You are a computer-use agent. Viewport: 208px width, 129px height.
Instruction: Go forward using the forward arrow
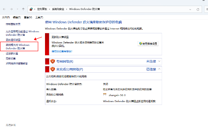(11, 9)
